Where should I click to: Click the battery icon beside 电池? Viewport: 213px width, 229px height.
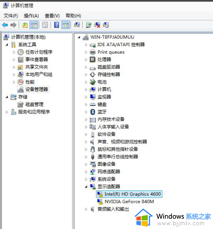tap(93, 82)
